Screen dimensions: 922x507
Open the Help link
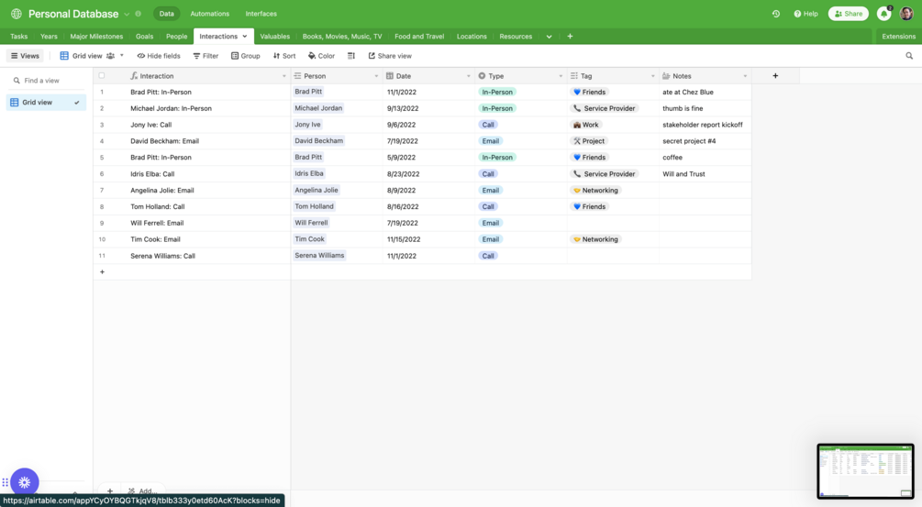[805, 14]
